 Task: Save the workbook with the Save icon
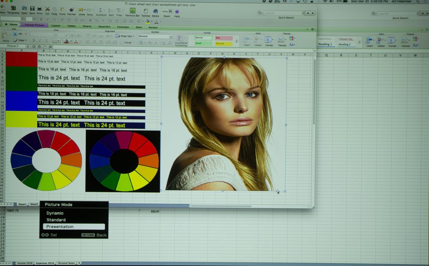click(32, 9)
